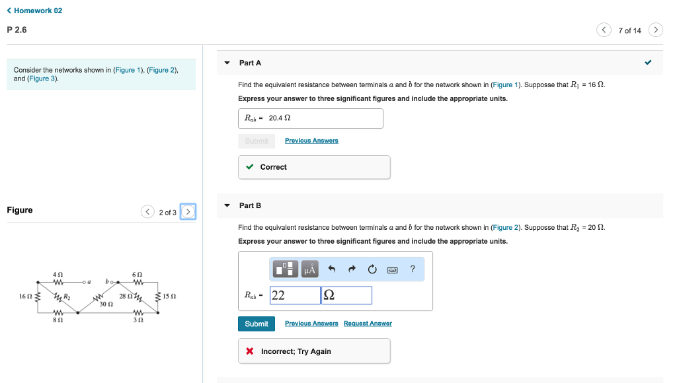Open the Figure 3 link in problem text

tap(43, 79)
